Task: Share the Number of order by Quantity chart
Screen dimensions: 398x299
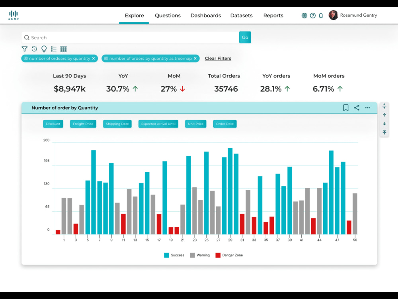Action: 357,108
